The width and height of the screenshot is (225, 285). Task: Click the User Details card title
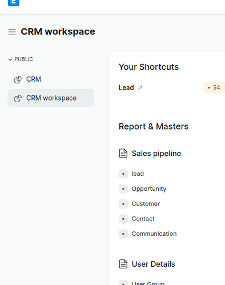point(153,264)
